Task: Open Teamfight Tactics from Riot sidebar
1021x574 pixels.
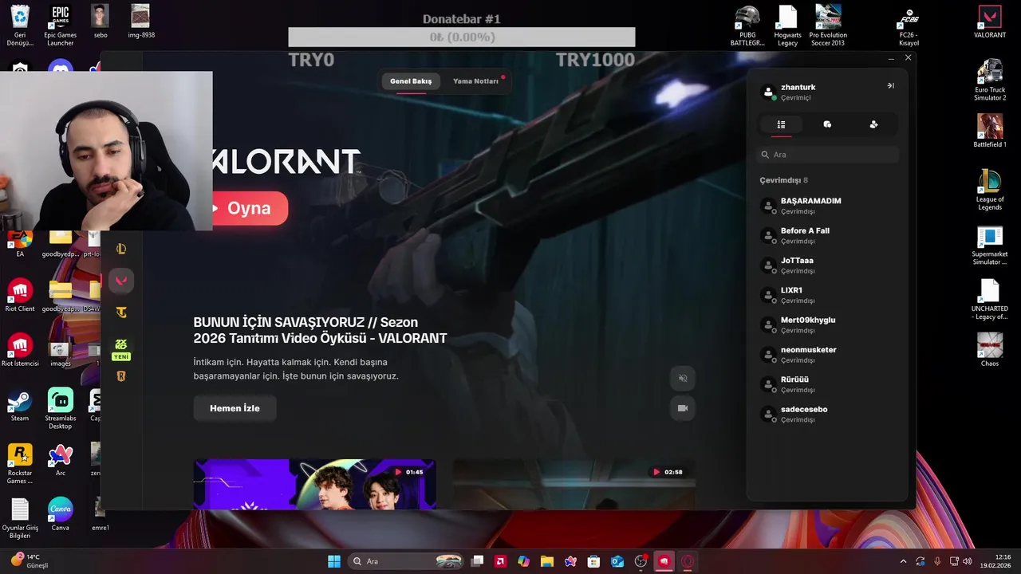Action: pos(121,313)
